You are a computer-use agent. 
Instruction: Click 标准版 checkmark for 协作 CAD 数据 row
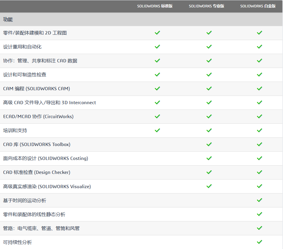point(158,61)
